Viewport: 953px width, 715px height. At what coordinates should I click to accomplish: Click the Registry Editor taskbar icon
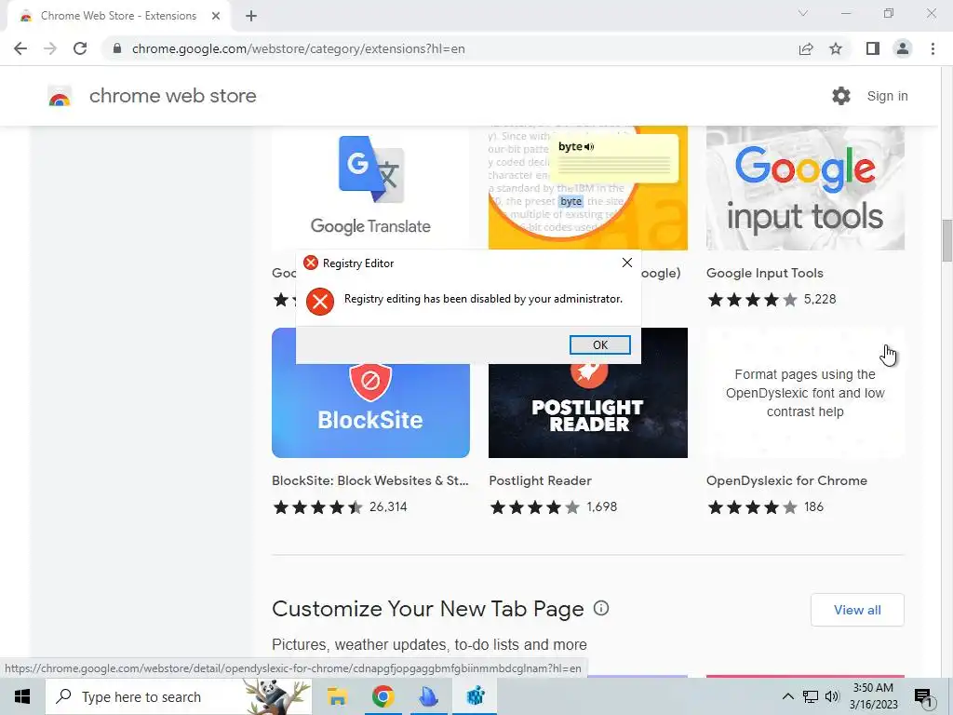tap(476, 696)
